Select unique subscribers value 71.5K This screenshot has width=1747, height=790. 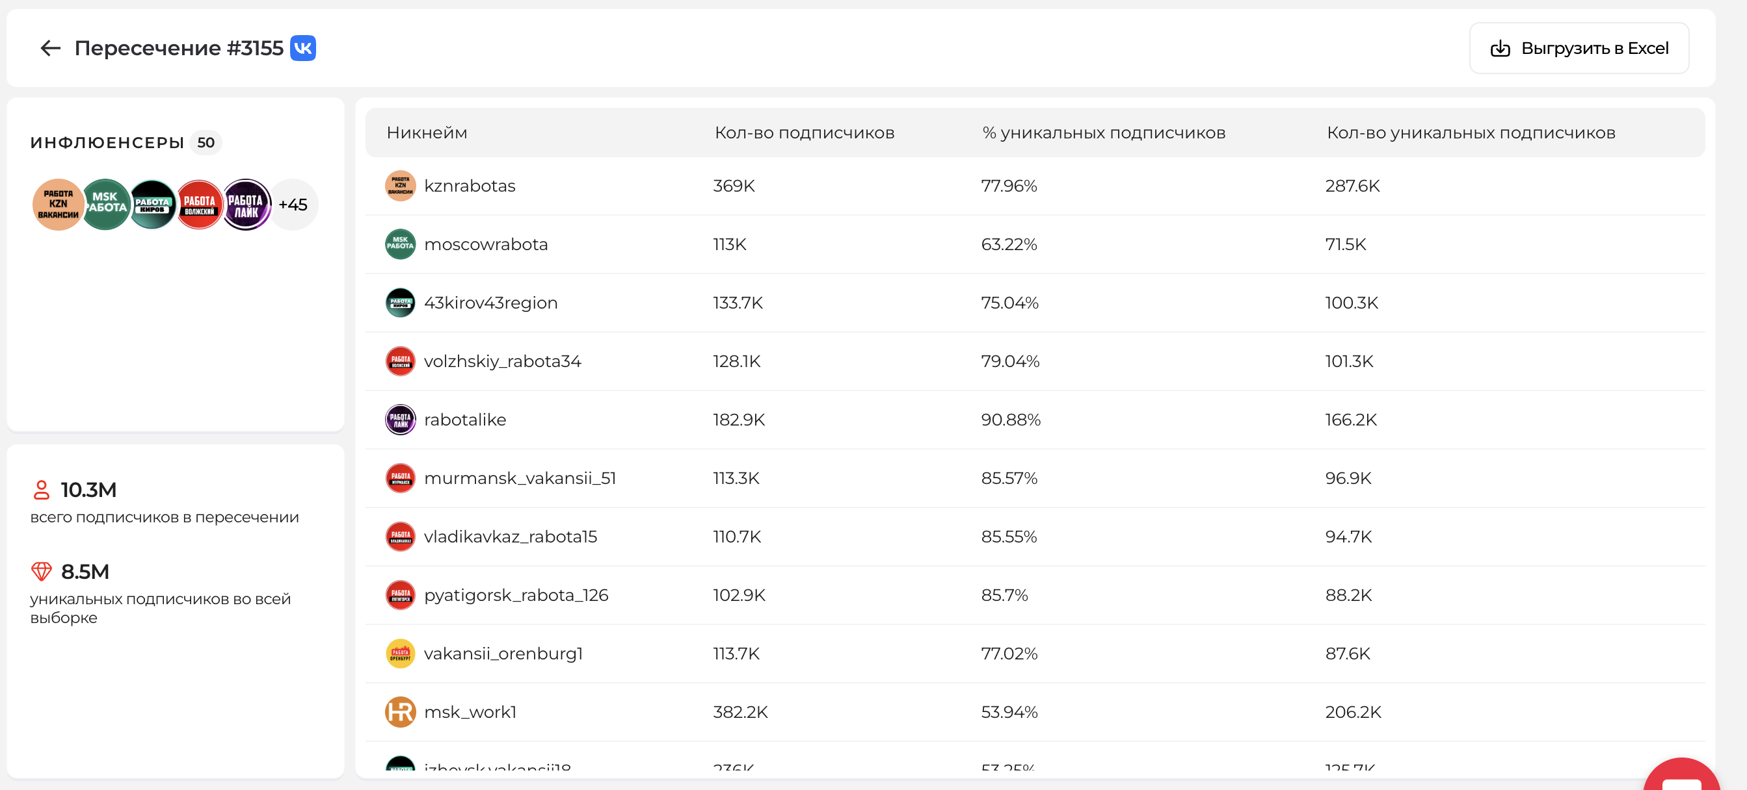click(1346, 244)
